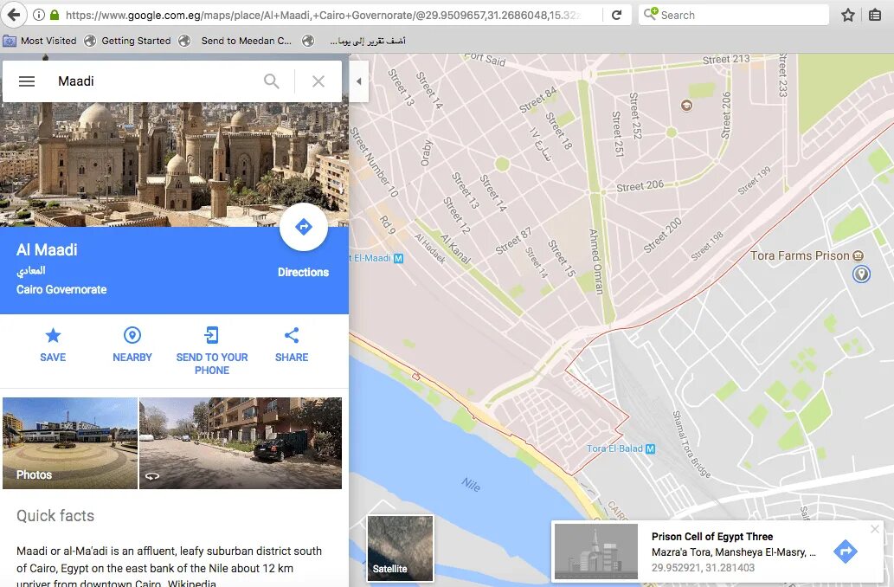Click the Quick facts heading

pos(55,516)
